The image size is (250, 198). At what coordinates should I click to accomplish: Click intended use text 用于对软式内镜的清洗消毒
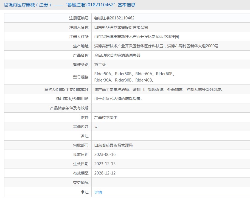(x=118, y=99)
